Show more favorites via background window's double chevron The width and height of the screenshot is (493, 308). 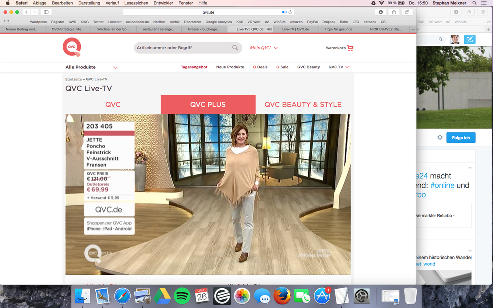click(489, 22)
